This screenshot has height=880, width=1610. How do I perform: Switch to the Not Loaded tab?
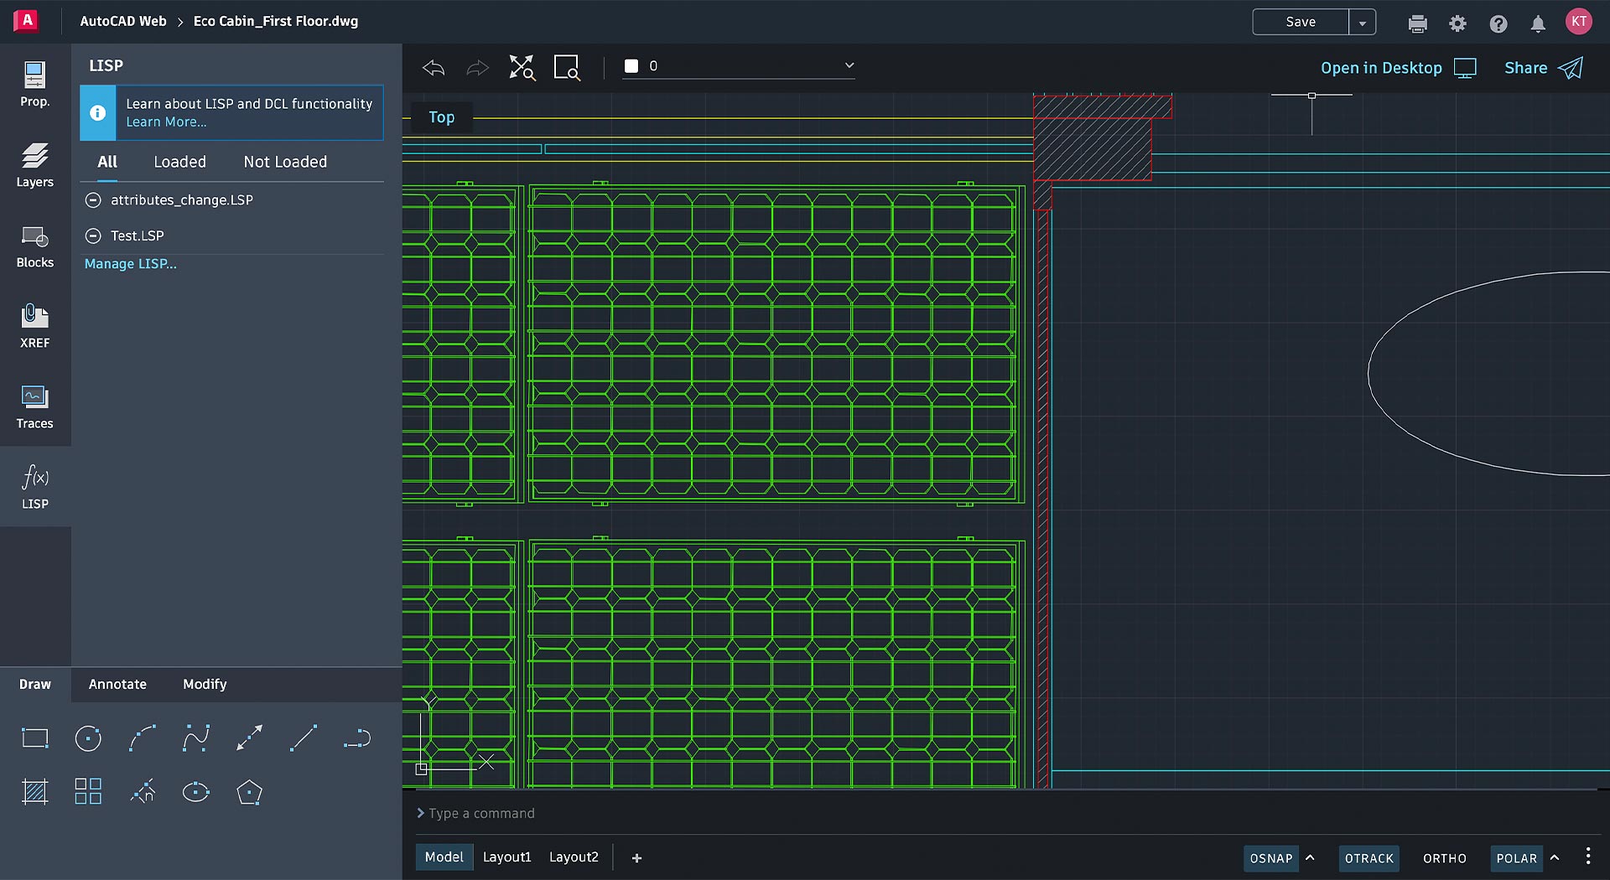point(285,162)
